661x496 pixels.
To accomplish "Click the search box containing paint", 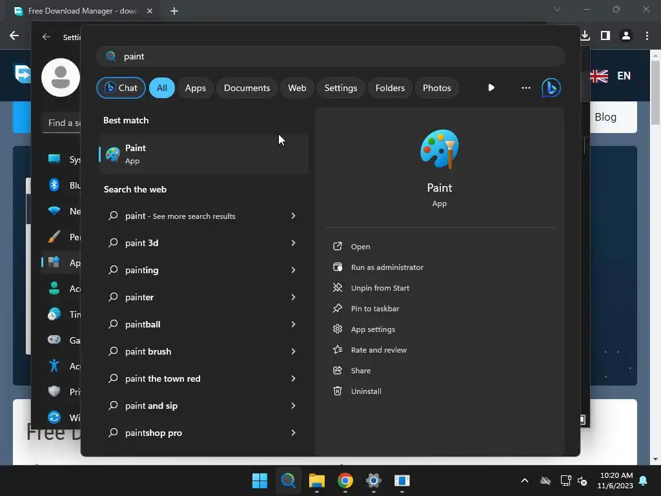I will click(x=330, y=56).
